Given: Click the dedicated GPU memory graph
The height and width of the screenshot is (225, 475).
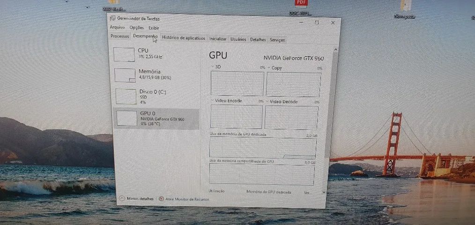Looking at the screenshot, I should [x=263, y=148].
